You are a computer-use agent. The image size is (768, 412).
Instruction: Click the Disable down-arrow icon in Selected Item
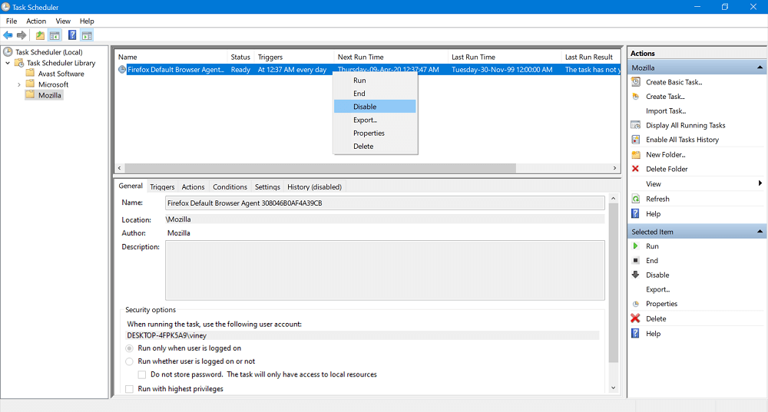tap(636, 275)
